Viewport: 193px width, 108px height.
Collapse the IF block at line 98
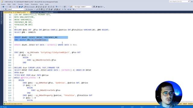coord(13,55)
